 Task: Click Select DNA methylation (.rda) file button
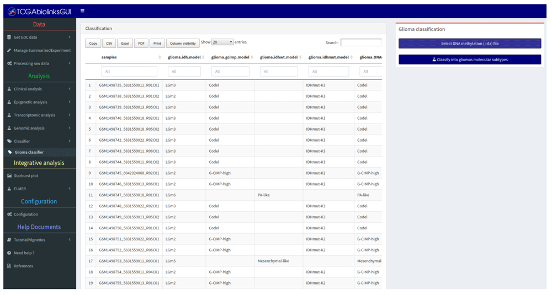pyautogui.click(x=470, y=44)
